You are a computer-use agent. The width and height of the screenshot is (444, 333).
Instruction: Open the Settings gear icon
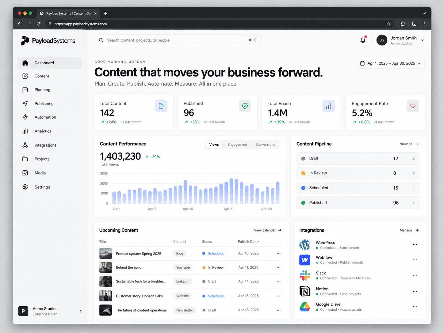coord(25,187)
